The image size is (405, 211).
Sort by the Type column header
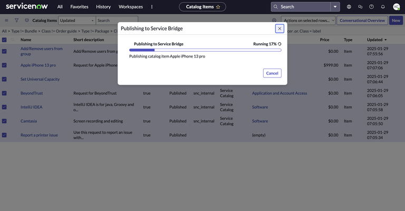pos(348,40)
